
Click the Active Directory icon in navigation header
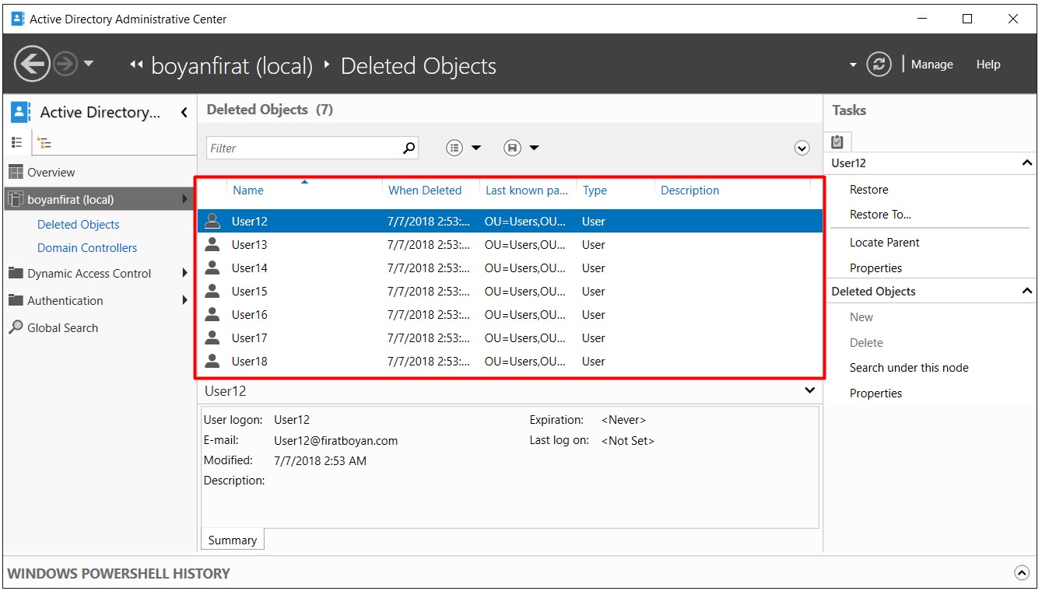tap(21, 112)
